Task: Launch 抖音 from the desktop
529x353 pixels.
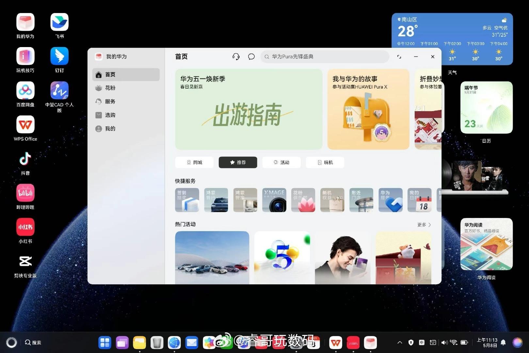Action: pyautogui.click(x=25, y=162)
